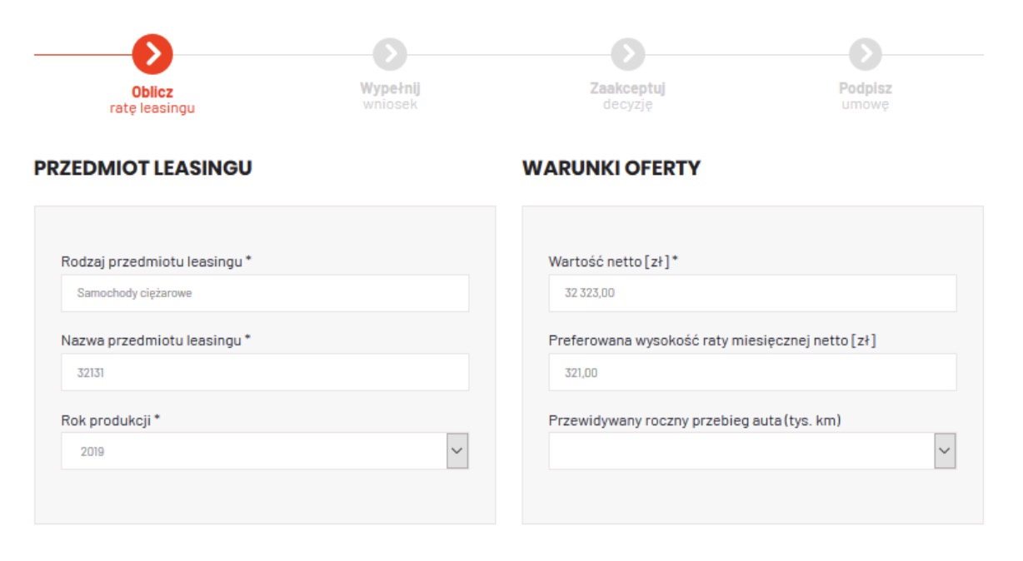Open the annual mileage dropdown arrow

(x=944, y=450)
